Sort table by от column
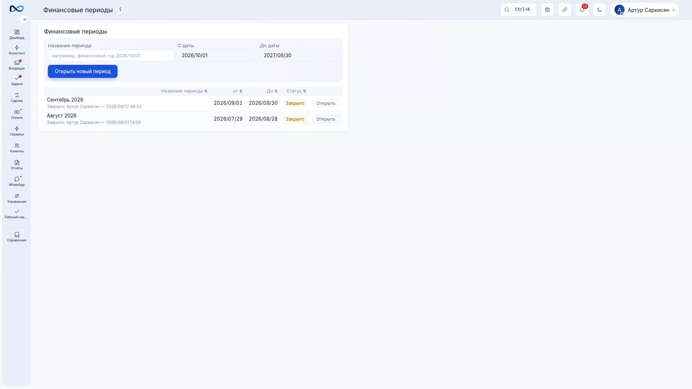Viewport: 692px width, 389px height. 237,91
